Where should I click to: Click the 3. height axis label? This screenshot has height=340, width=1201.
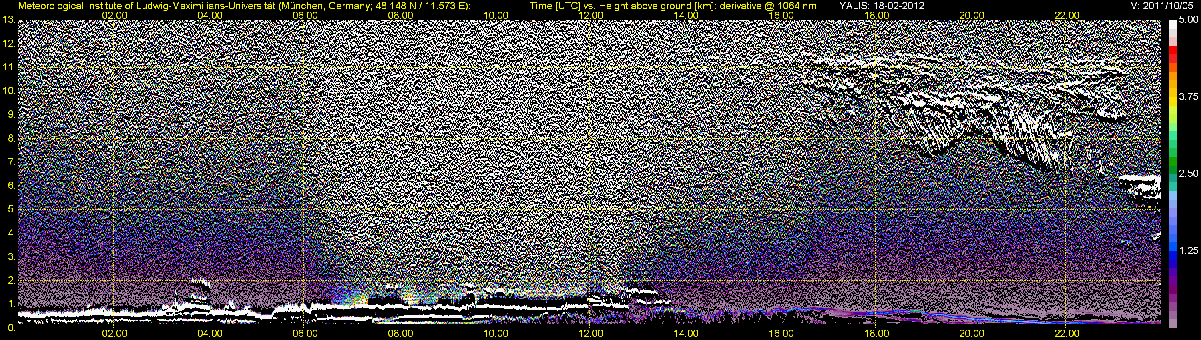[x=12, y=257]
